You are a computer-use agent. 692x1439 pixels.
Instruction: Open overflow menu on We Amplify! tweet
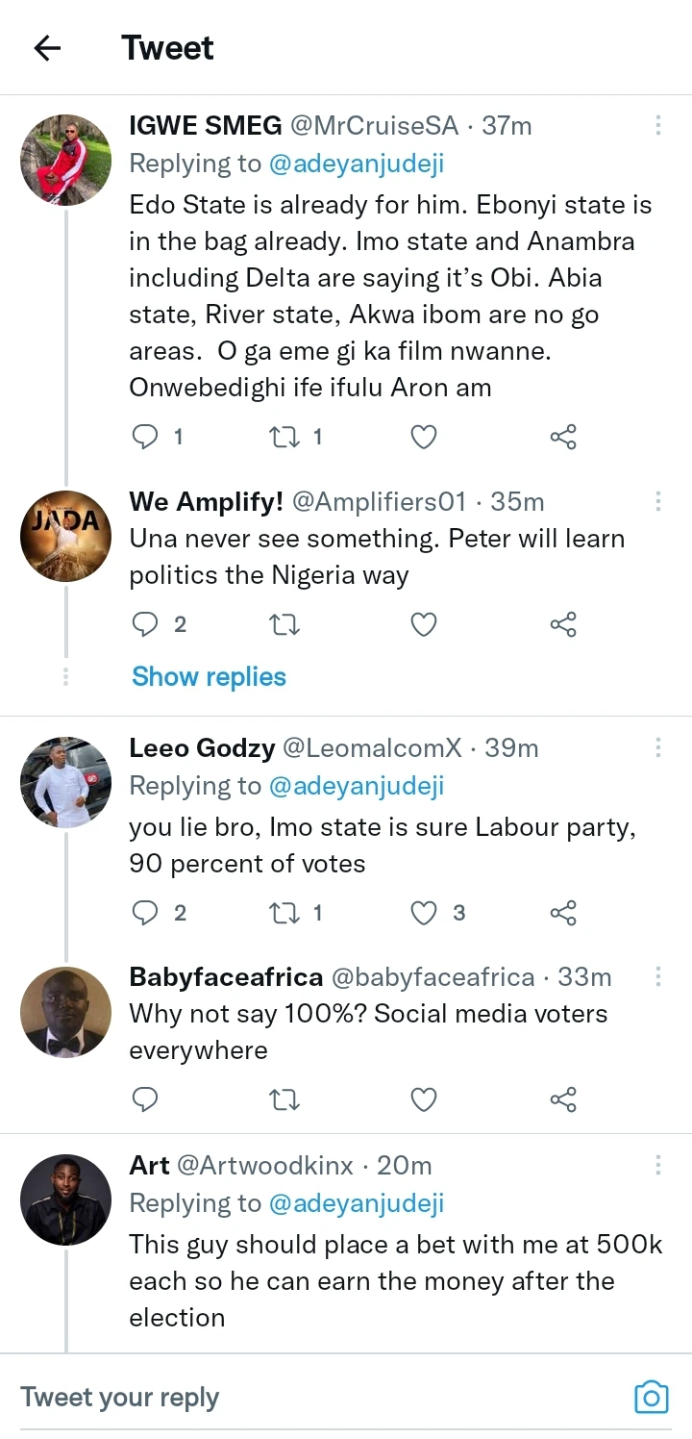click(x=658, y=501)
